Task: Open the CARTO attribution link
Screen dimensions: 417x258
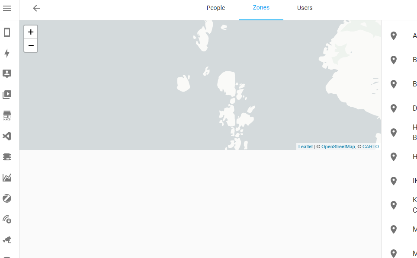Action: click(370, 147)
